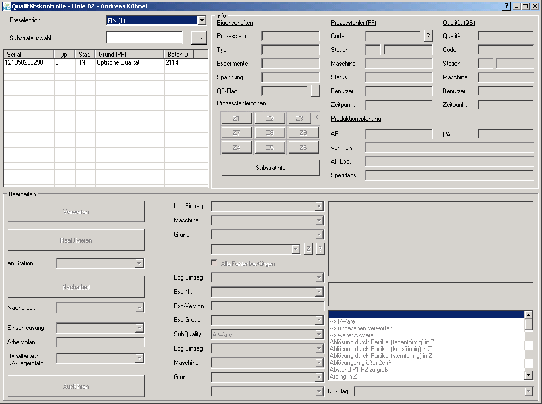Click the 'BatchID' column header

pos(178,55)
